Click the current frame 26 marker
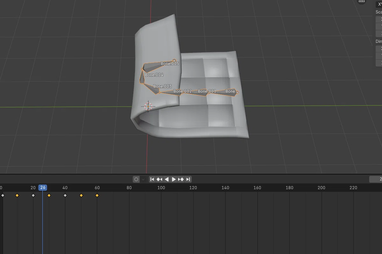This screenshot has height=254, width=382. click(x=43, y=188)
